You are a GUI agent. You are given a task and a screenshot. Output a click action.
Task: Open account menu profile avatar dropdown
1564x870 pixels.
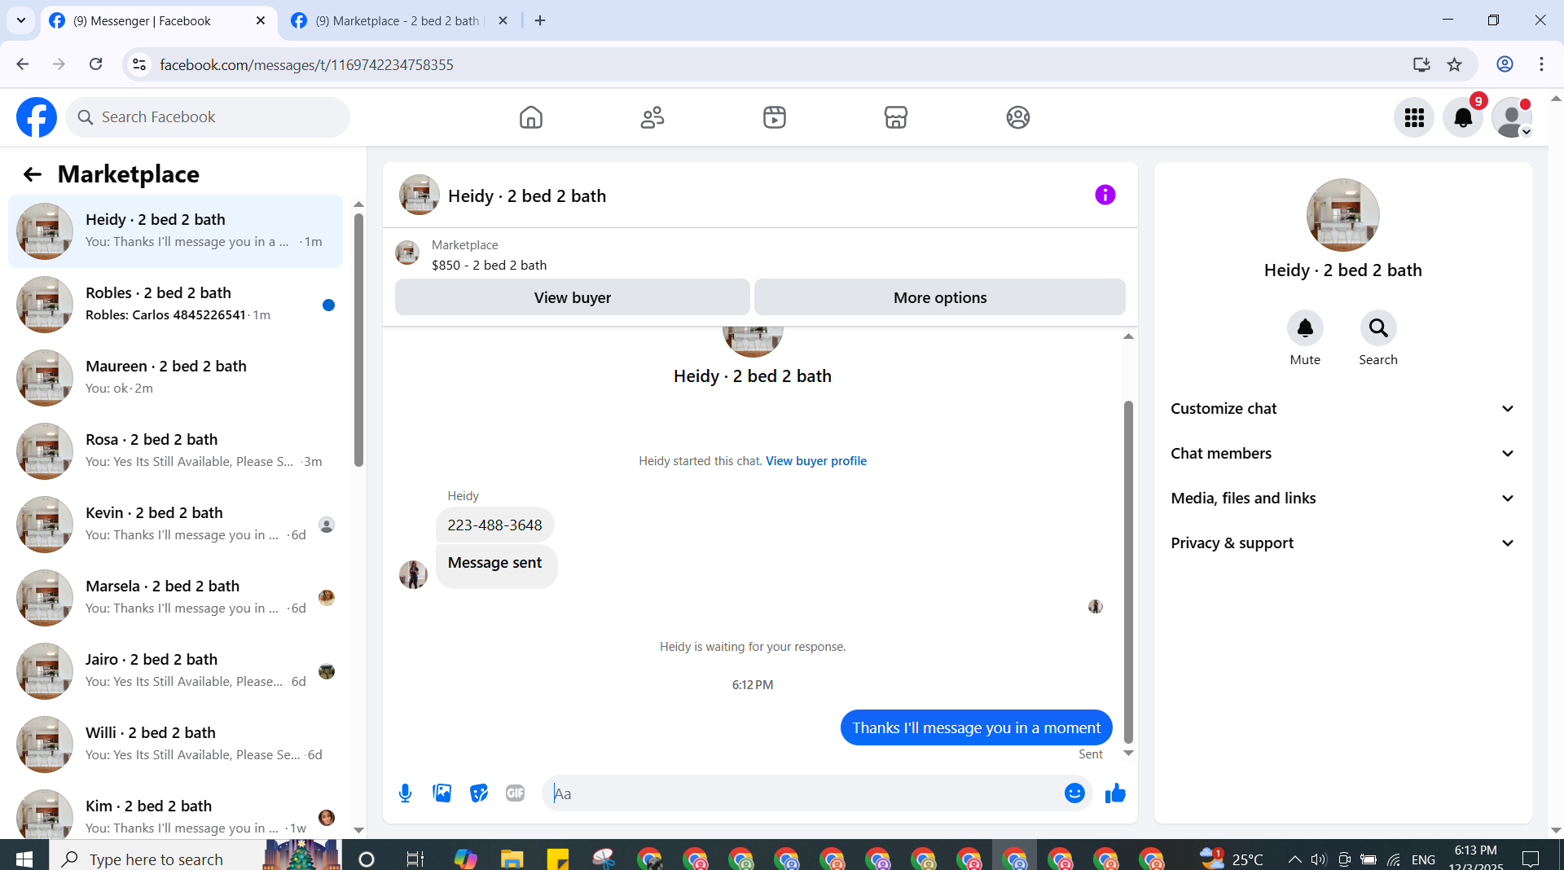1512,117
